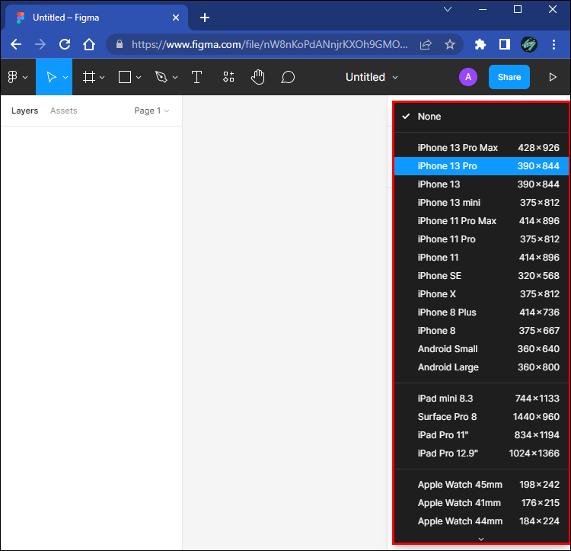Click the purple user avatar
Screen dimensions: 571x551
coord(467,77)
